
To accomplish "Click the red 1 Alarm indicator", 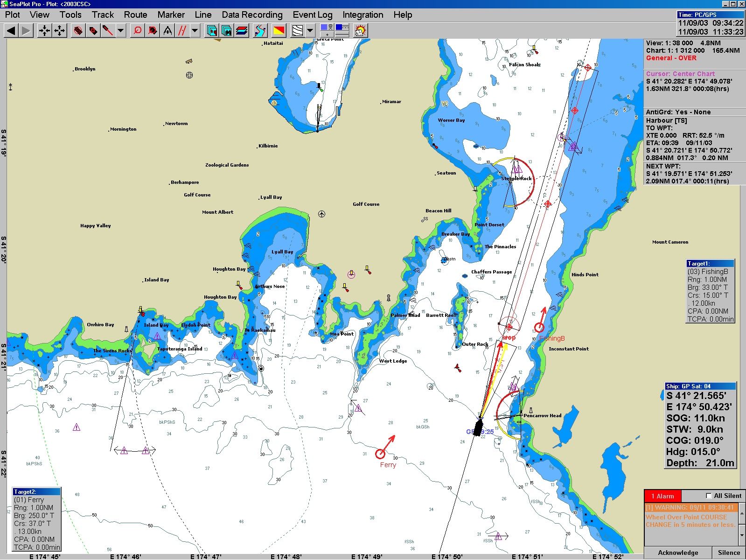I will pos(662,496).
